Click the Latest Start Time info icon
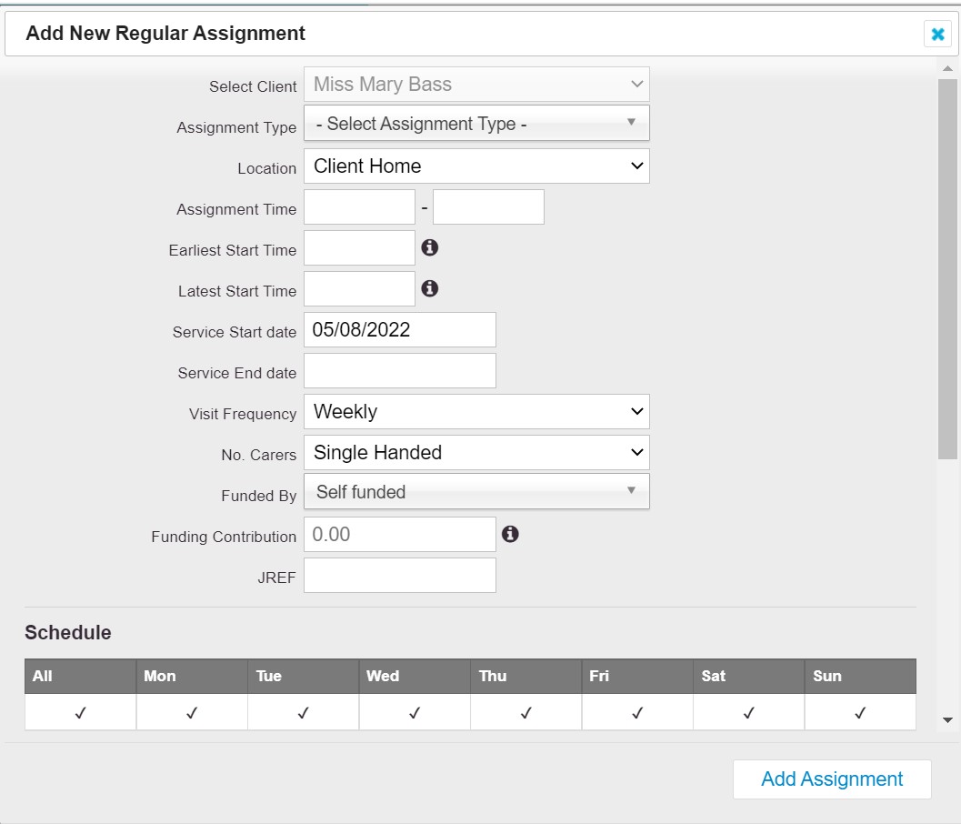 (x=430, y=288)
